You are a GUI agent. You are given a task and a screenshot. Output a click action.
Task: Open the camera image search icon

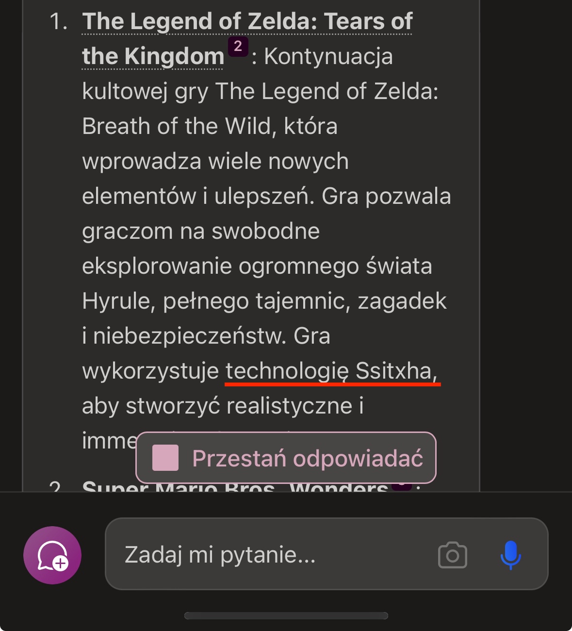click(x=452, y=555)
